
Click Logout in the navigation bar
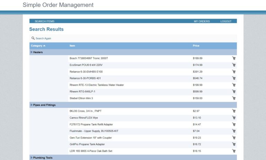point(226,21)
